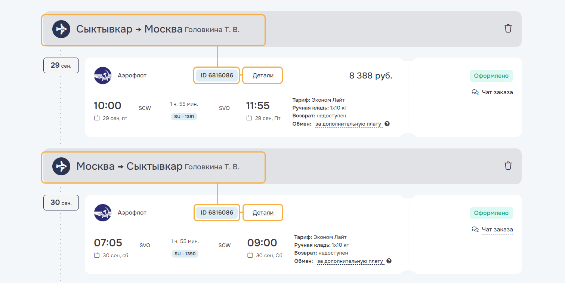Click the Аэрофлот logo on the 29 сен. flight
The image size is (565, 283).
click(x=103, y=76)
